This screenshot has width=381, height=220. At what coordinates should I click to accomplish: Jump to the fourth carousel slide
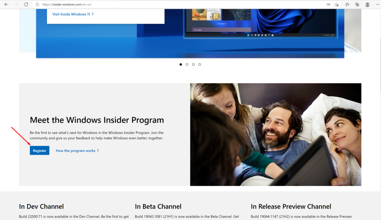[x=200, y=64]
